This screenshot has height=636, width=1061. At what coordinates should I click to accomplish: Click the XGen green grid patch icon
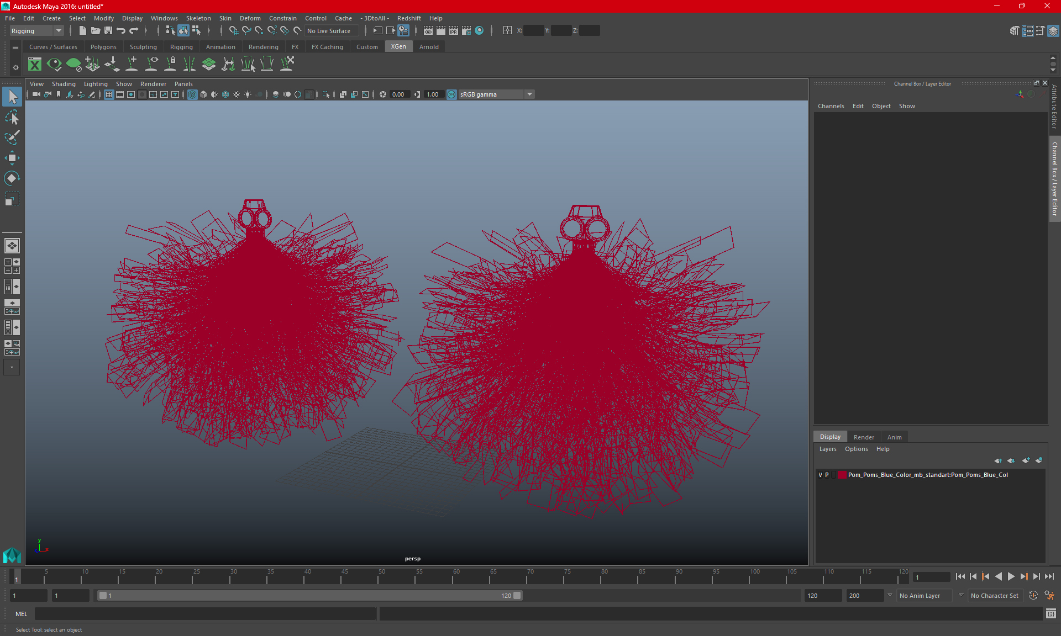209,65
